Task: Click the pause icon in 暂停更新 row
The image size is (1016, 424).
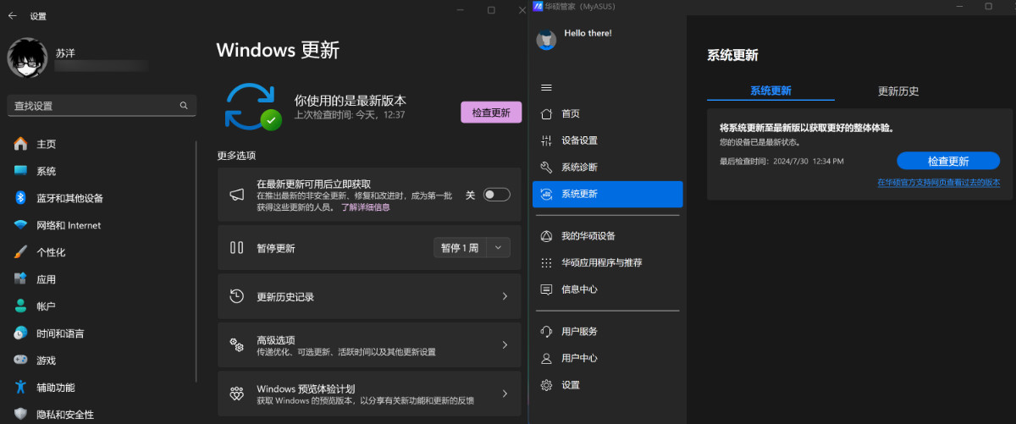Action: point(237,248)
